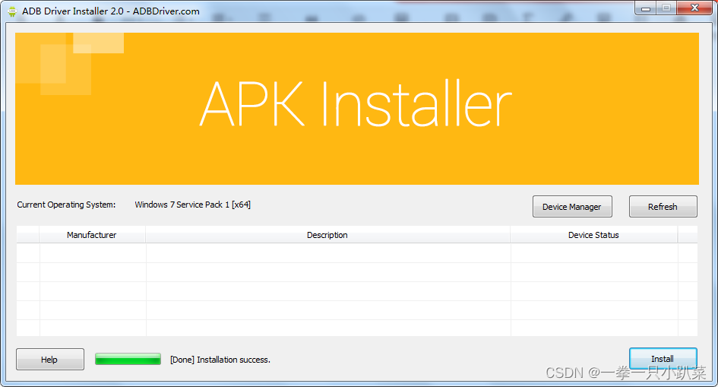Sort by Description column header

pyautogui.click(x=327, y=235)
